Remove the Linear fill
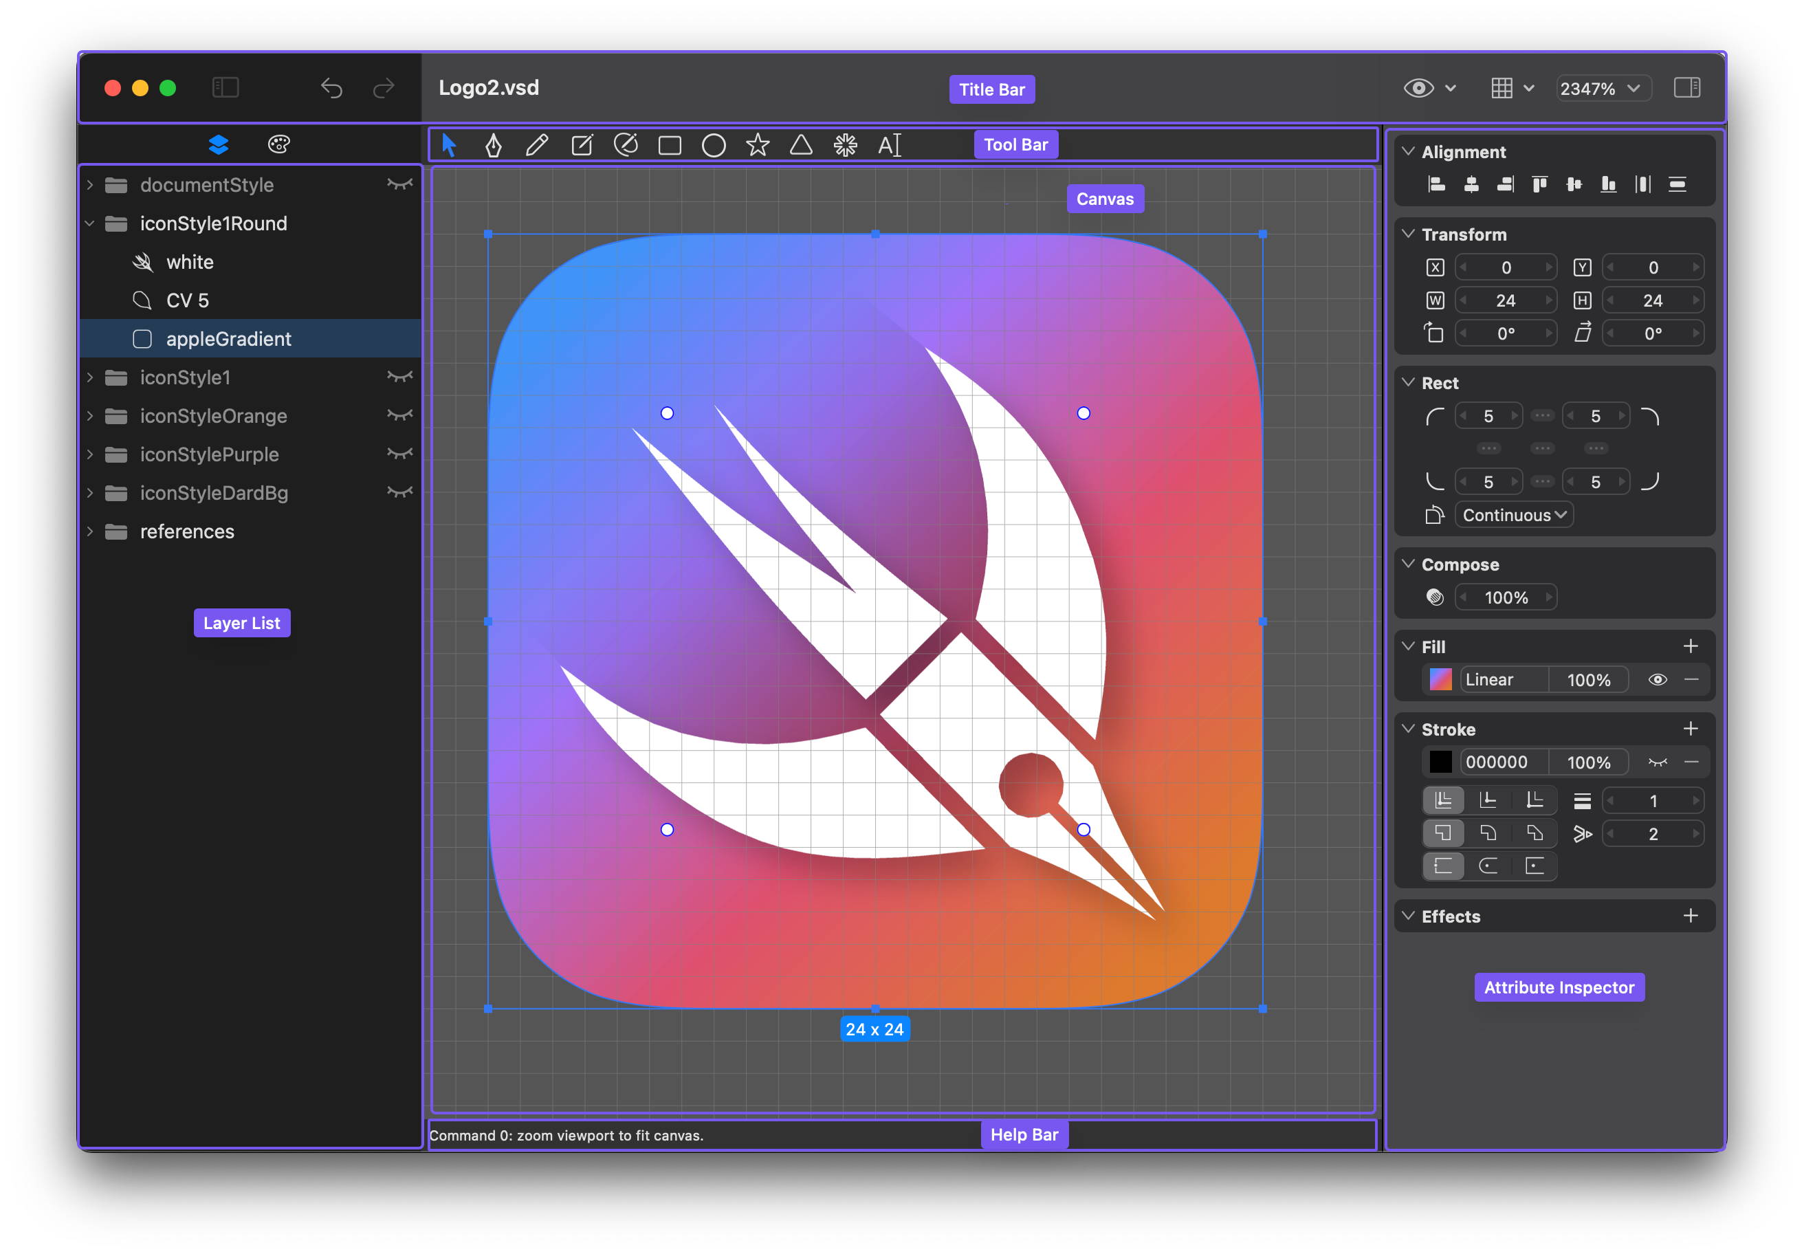This screenshot has width=1804, height=1254. click(x=1692, y=681)
